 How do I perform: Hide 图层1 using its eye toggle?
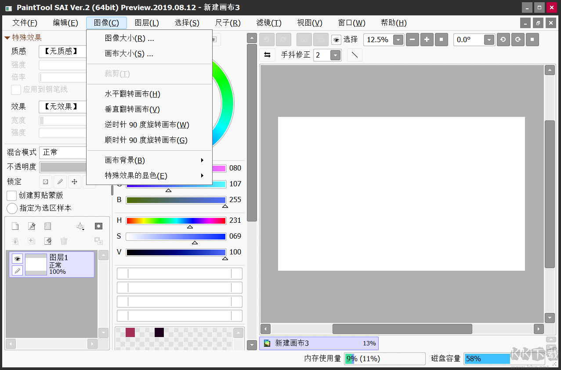point(17,258)
